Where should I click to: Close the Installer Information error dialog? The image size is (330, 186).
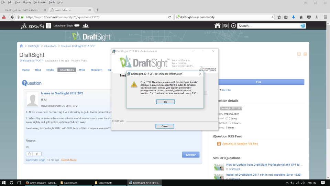(200, 74)
